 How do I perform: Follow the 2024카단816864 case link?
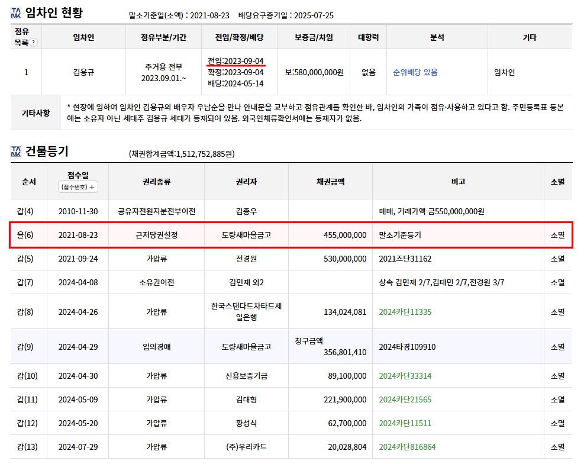(x=407, y=447)
